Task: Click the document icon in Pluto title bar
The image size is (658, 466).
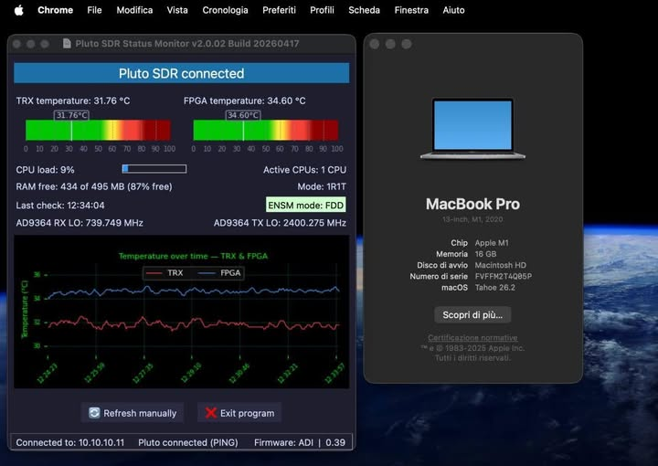Action: [67, 43]
